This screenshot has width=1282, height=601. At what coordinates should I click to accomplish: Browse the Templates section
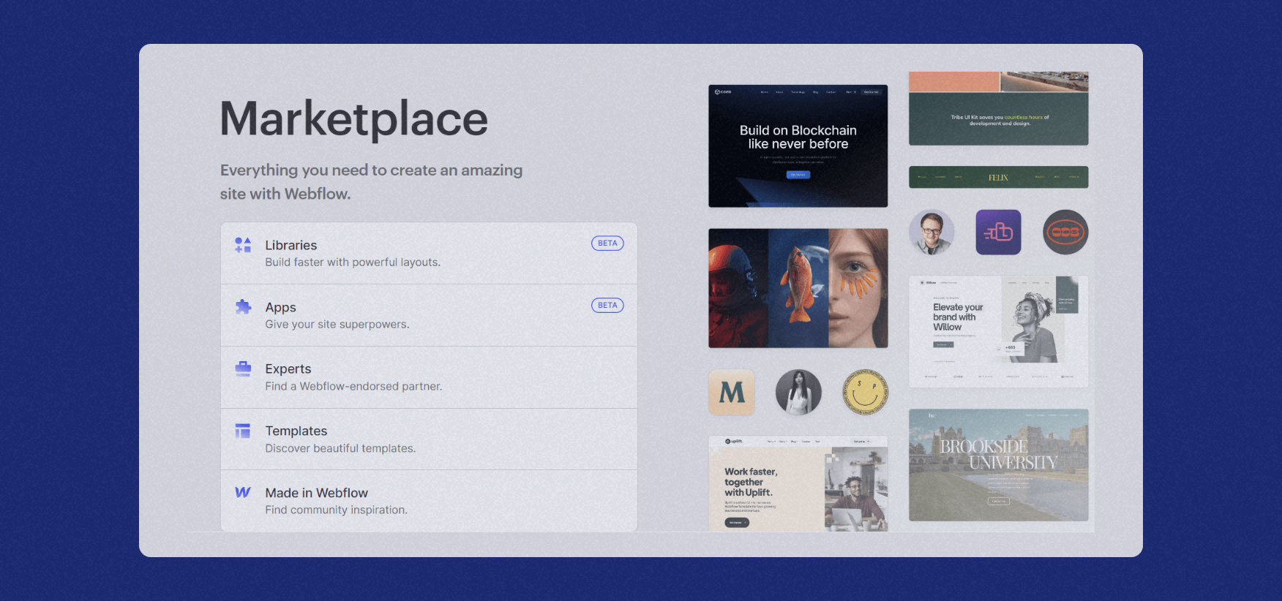429,439
